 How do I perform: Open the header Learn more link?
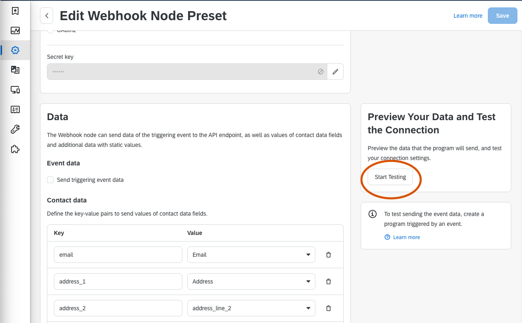[468, 16]
